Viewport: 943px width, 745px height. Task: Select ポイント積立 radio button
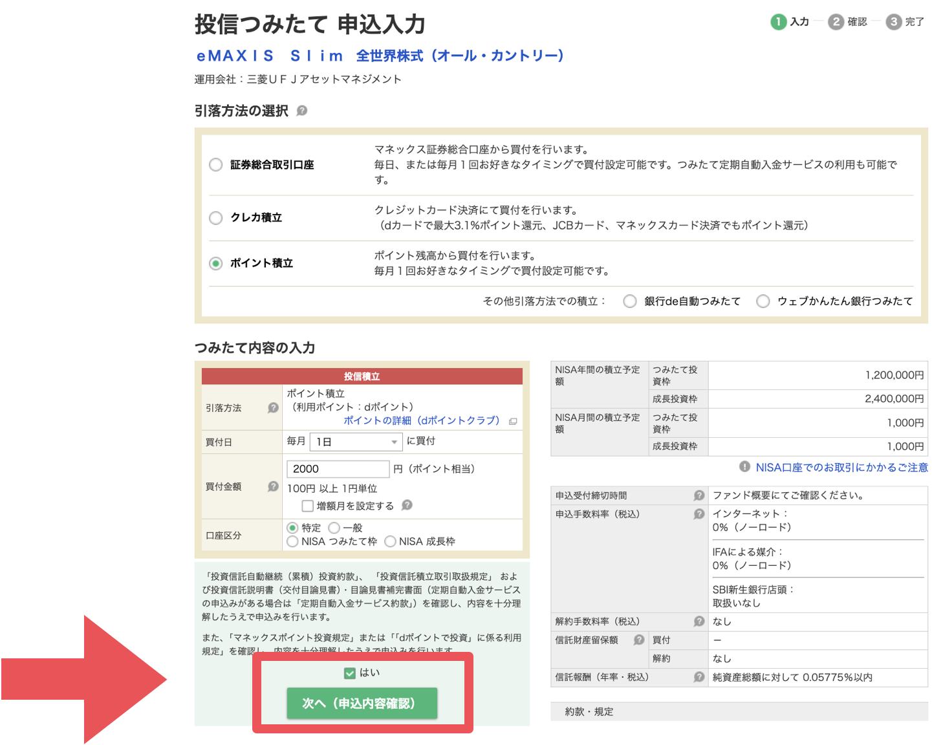[216, 263]
